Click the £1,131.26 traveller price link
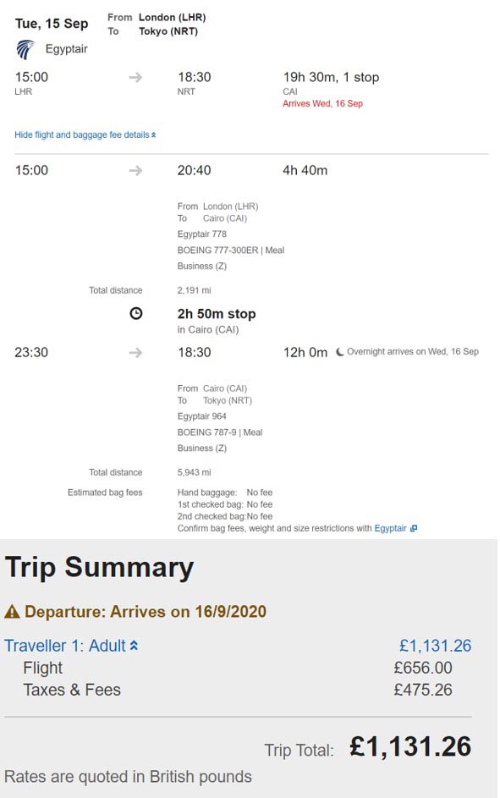 click(436, 646)
